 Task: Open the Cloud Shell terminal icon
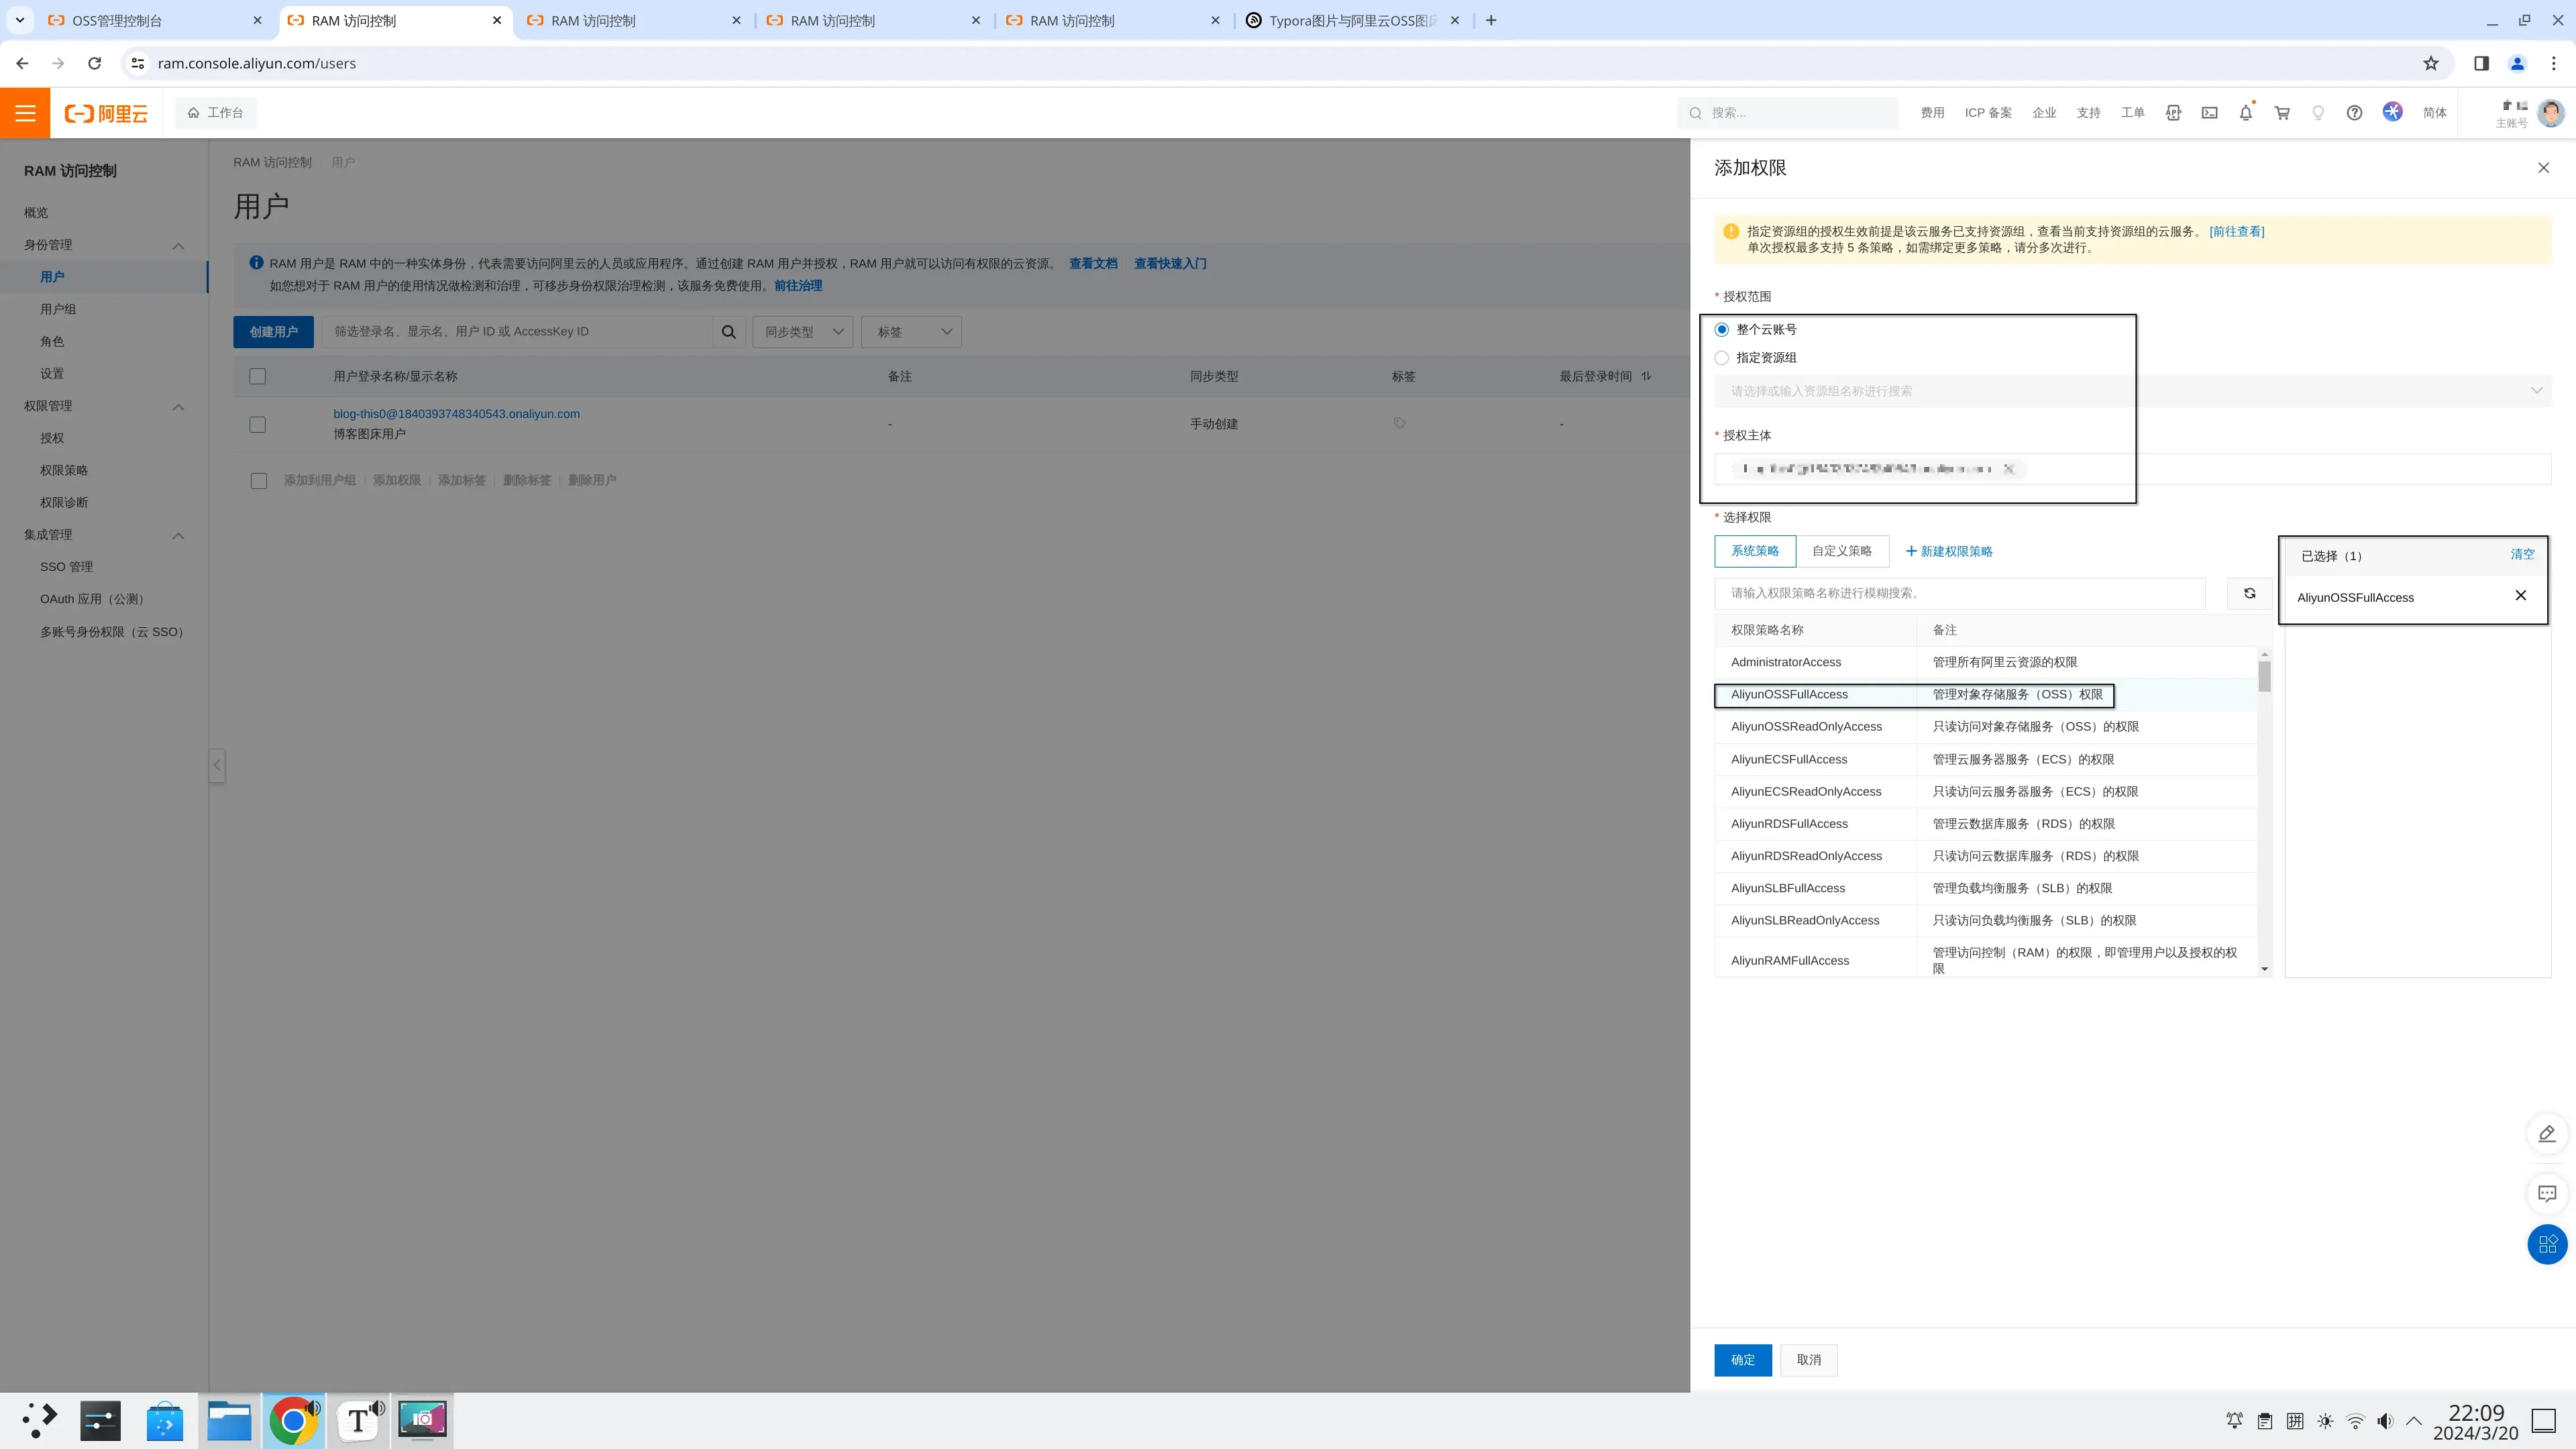point(2209,113)
